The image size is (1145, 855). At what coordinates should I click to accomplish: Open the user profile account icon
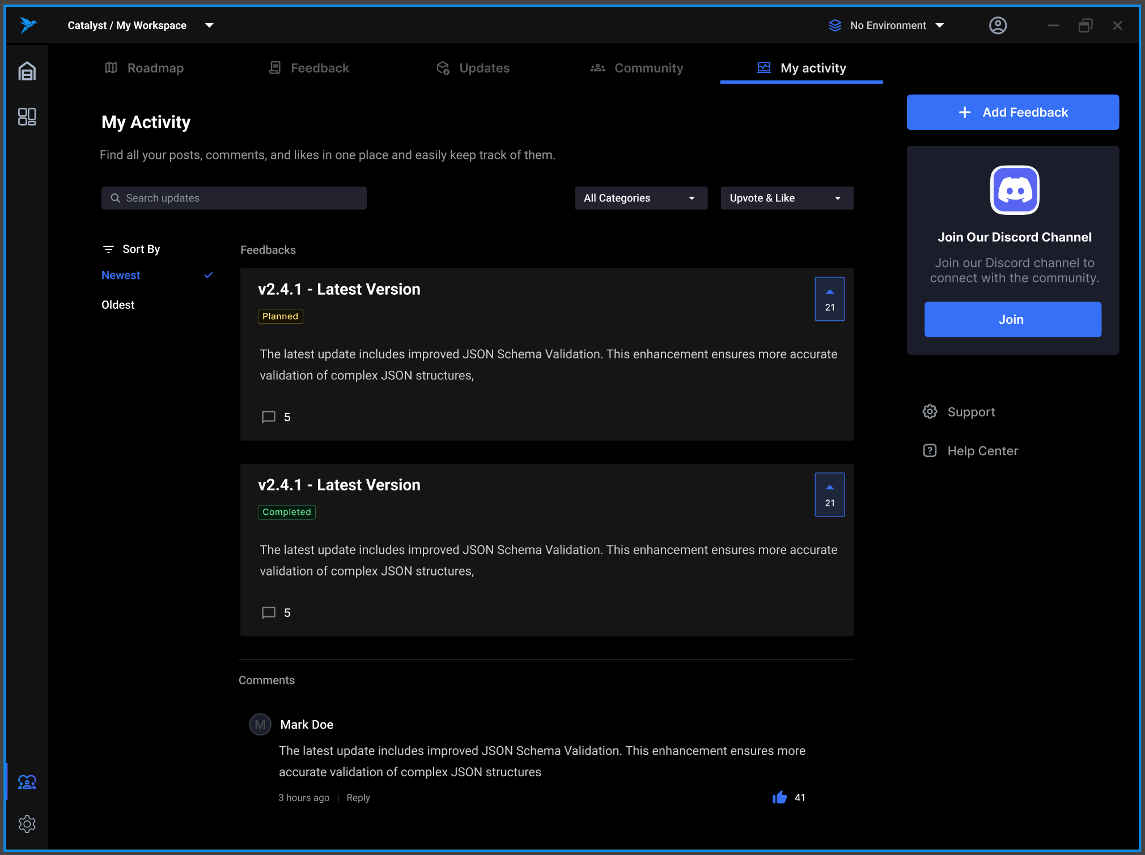pos(998,26)
